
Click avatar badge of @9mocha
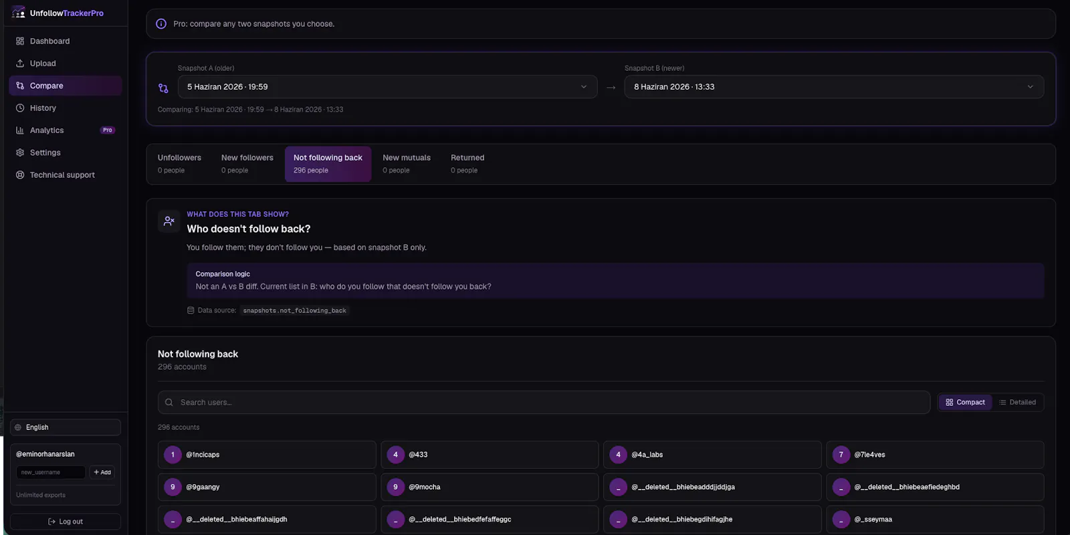coord(395,487)
